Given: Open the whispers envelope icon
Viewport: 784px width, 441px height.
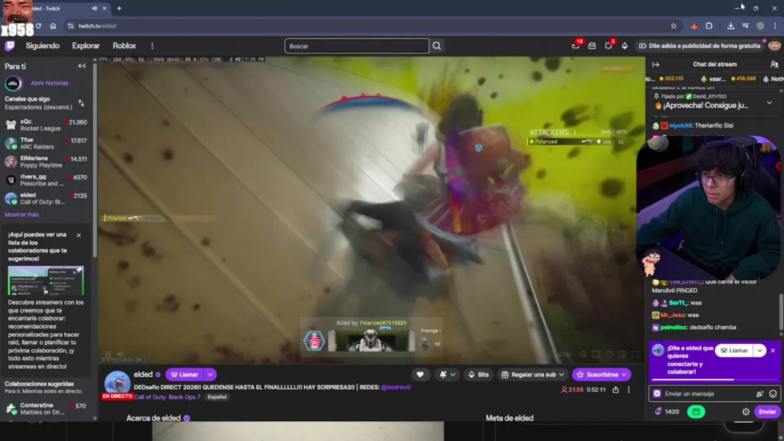Looking at the screenshot, I should click(592, 46).
